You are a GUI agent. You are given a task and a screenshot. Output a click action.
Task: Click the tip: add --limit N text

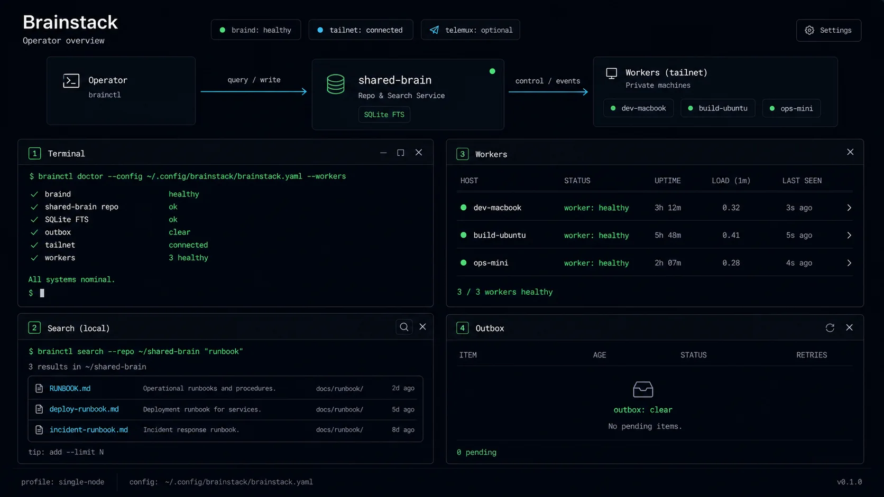pos(66,453)
